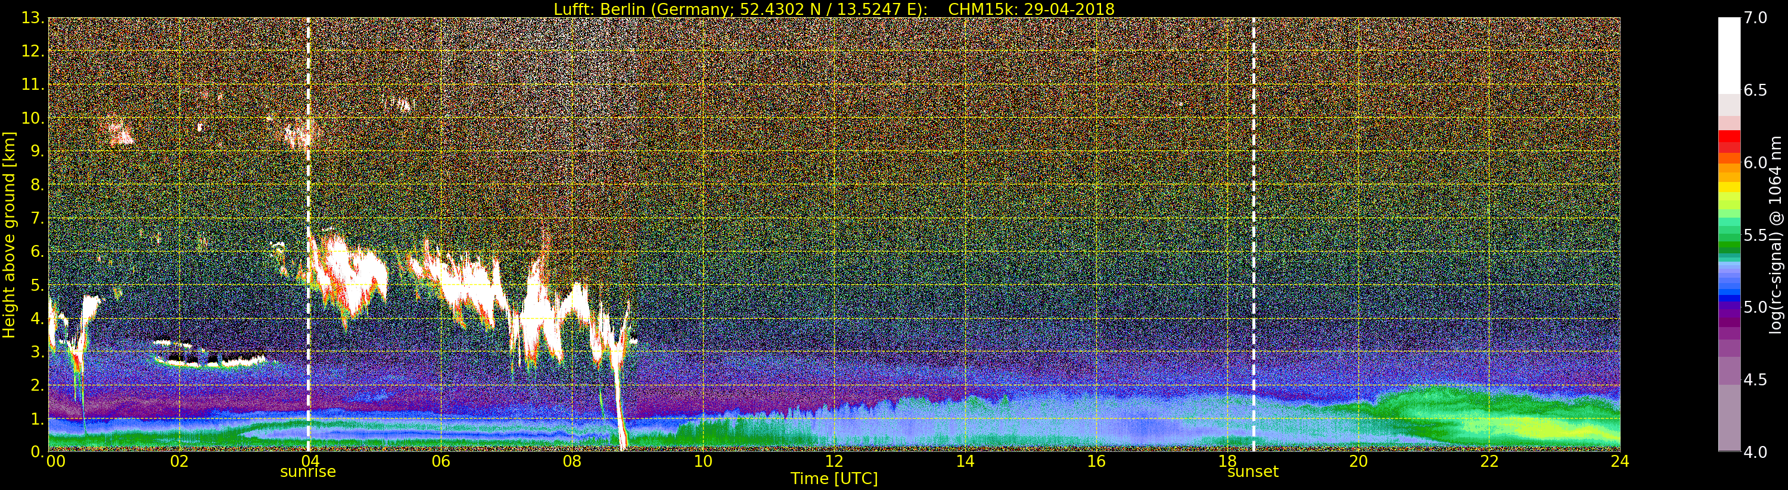Click the colorbar '4.0' tick label
This screenshot has height=490, width=1788.
click(1755, 452)
